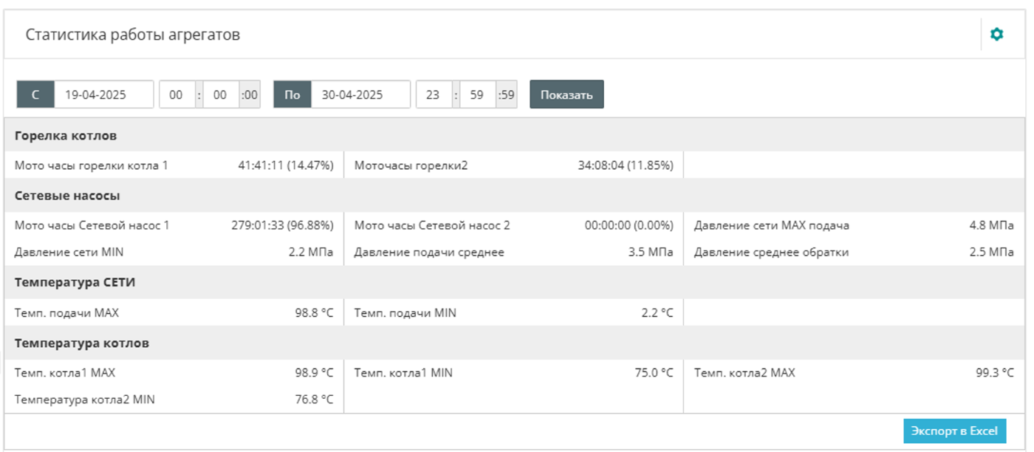Click the end minute field showing 59
The width and height of the screenshot is (1034, 452).
pos(477,95)
